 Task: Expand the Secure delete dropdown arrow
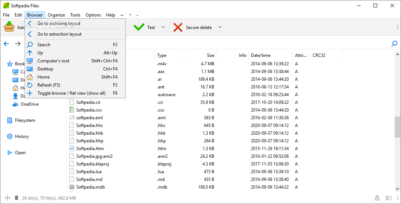pos(220,28)
